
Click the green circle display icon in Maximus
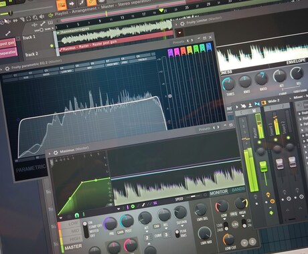[133, 207]
